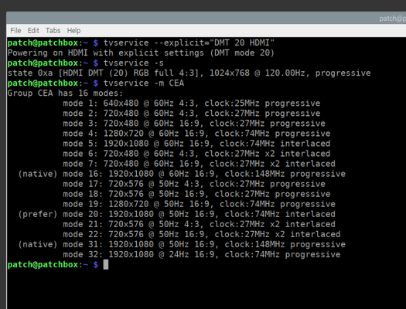The width and height of the screenshot is (406, 309).
Task: Open the File menu
Action: (x=15, y=30)
